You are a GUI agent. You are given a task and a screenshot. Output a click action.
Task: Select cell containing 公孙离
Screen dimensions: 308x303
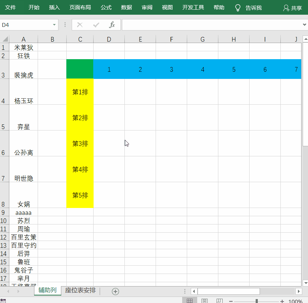(23, 143)
